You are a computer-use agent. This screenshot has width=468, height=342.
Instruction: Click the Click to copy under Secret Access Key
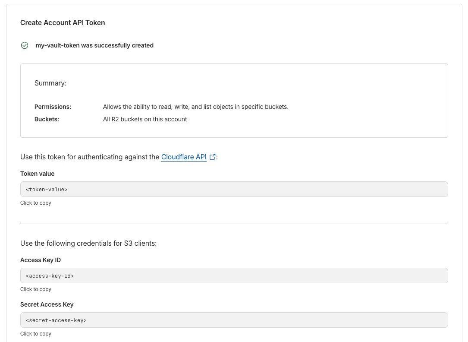click(35, 333)
